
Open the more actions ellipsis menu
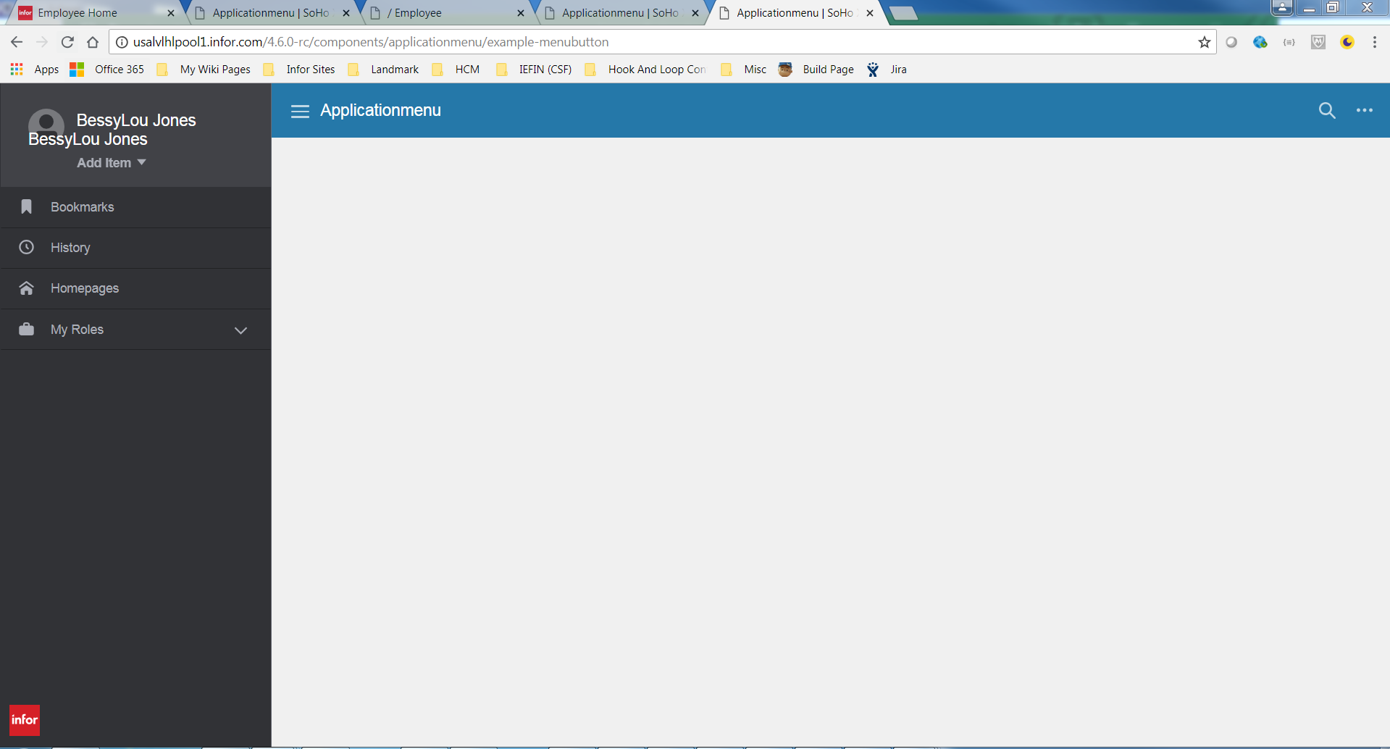click(1365, 110)
